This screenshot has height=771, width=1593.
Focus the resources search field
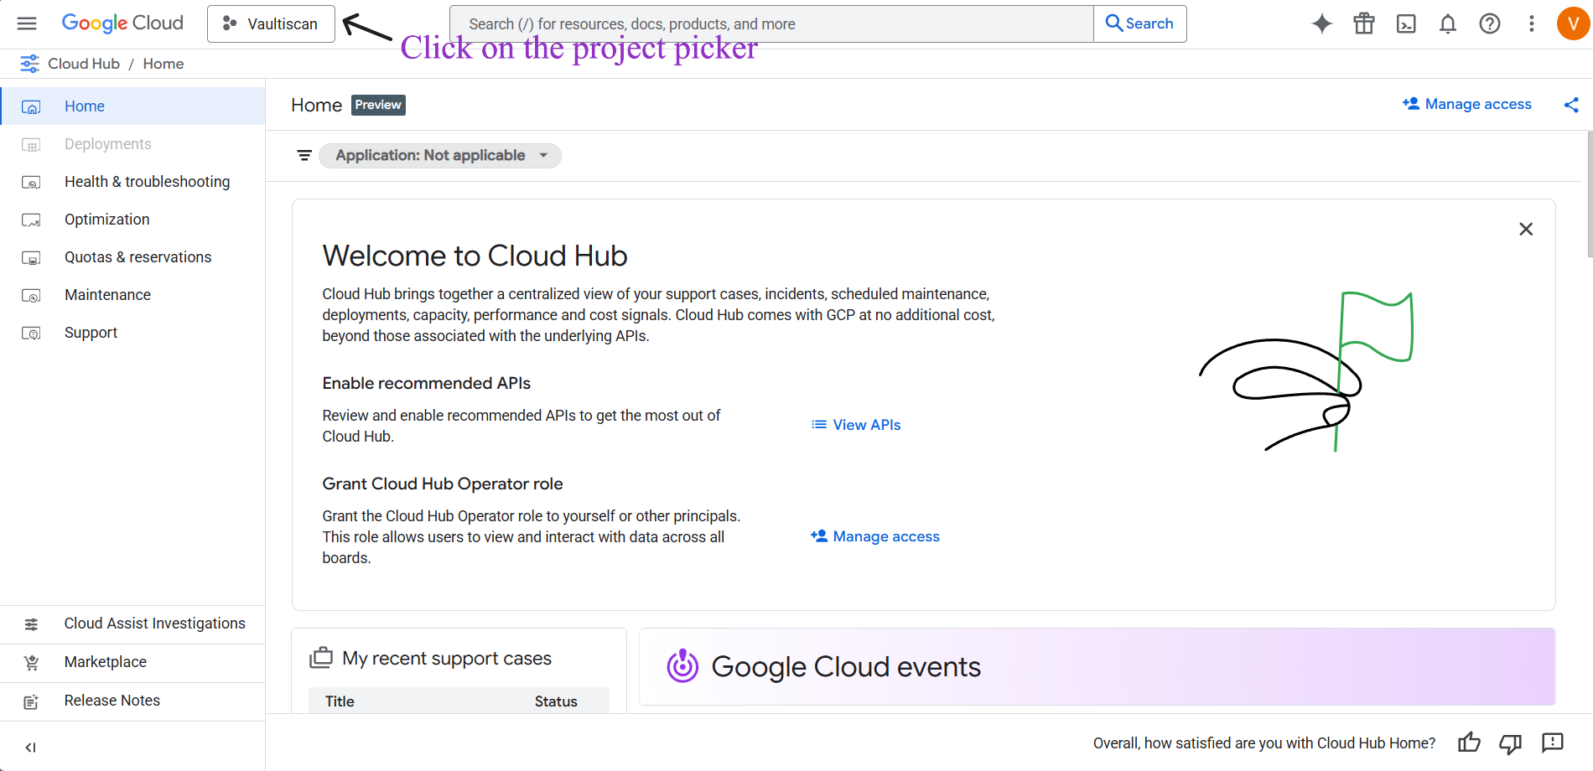coord(771,23)
